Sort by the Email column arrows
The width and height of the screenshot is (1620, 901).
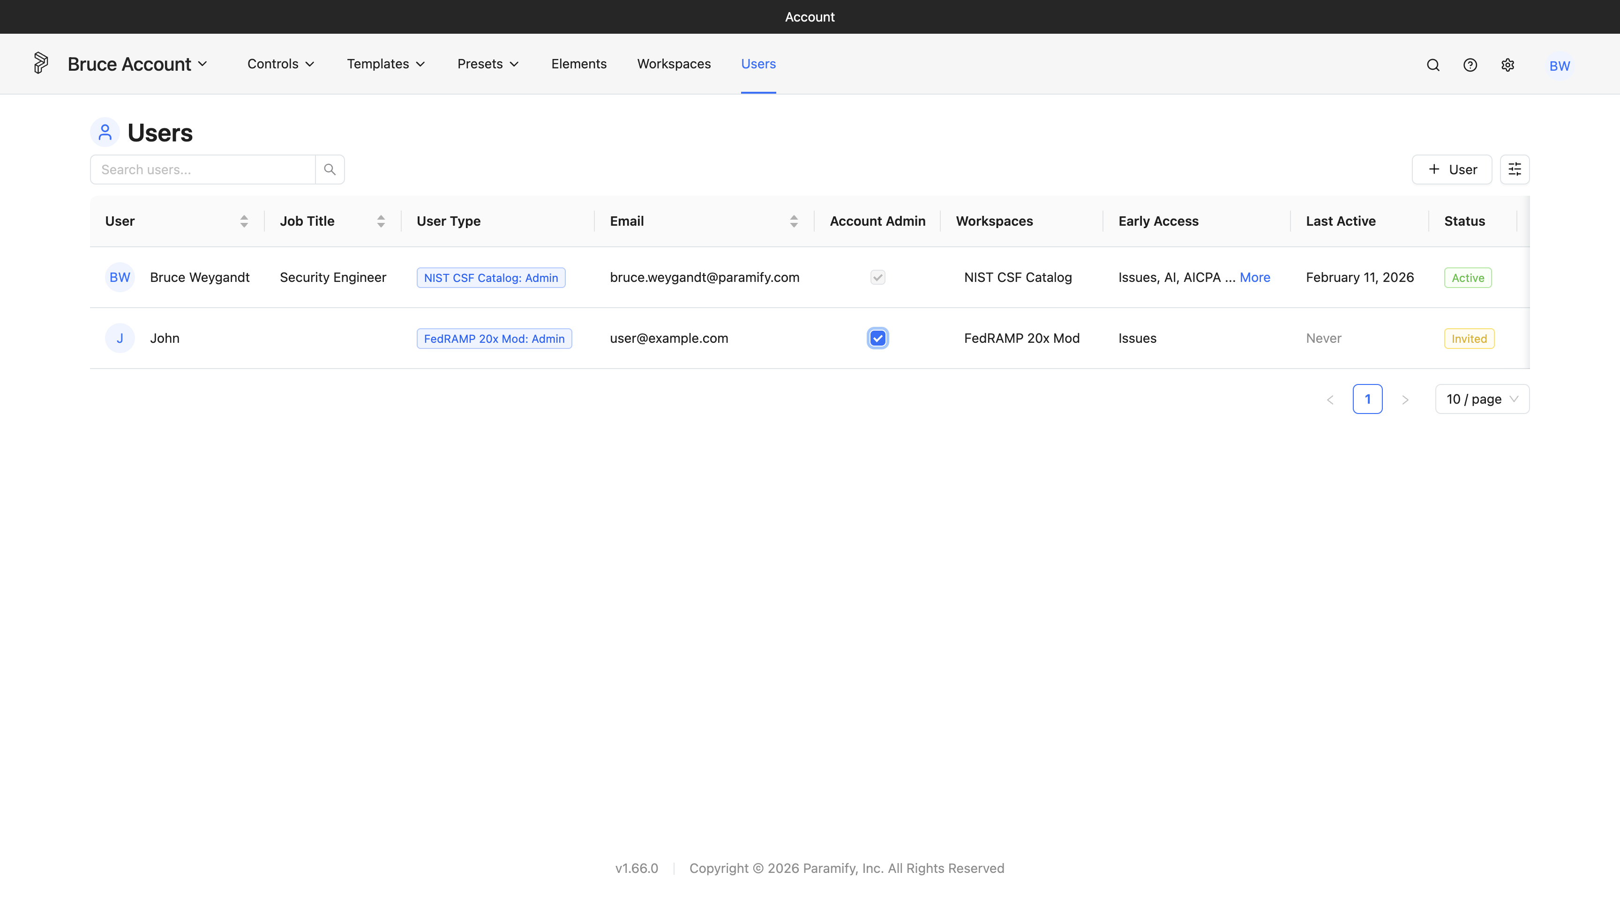794,221
